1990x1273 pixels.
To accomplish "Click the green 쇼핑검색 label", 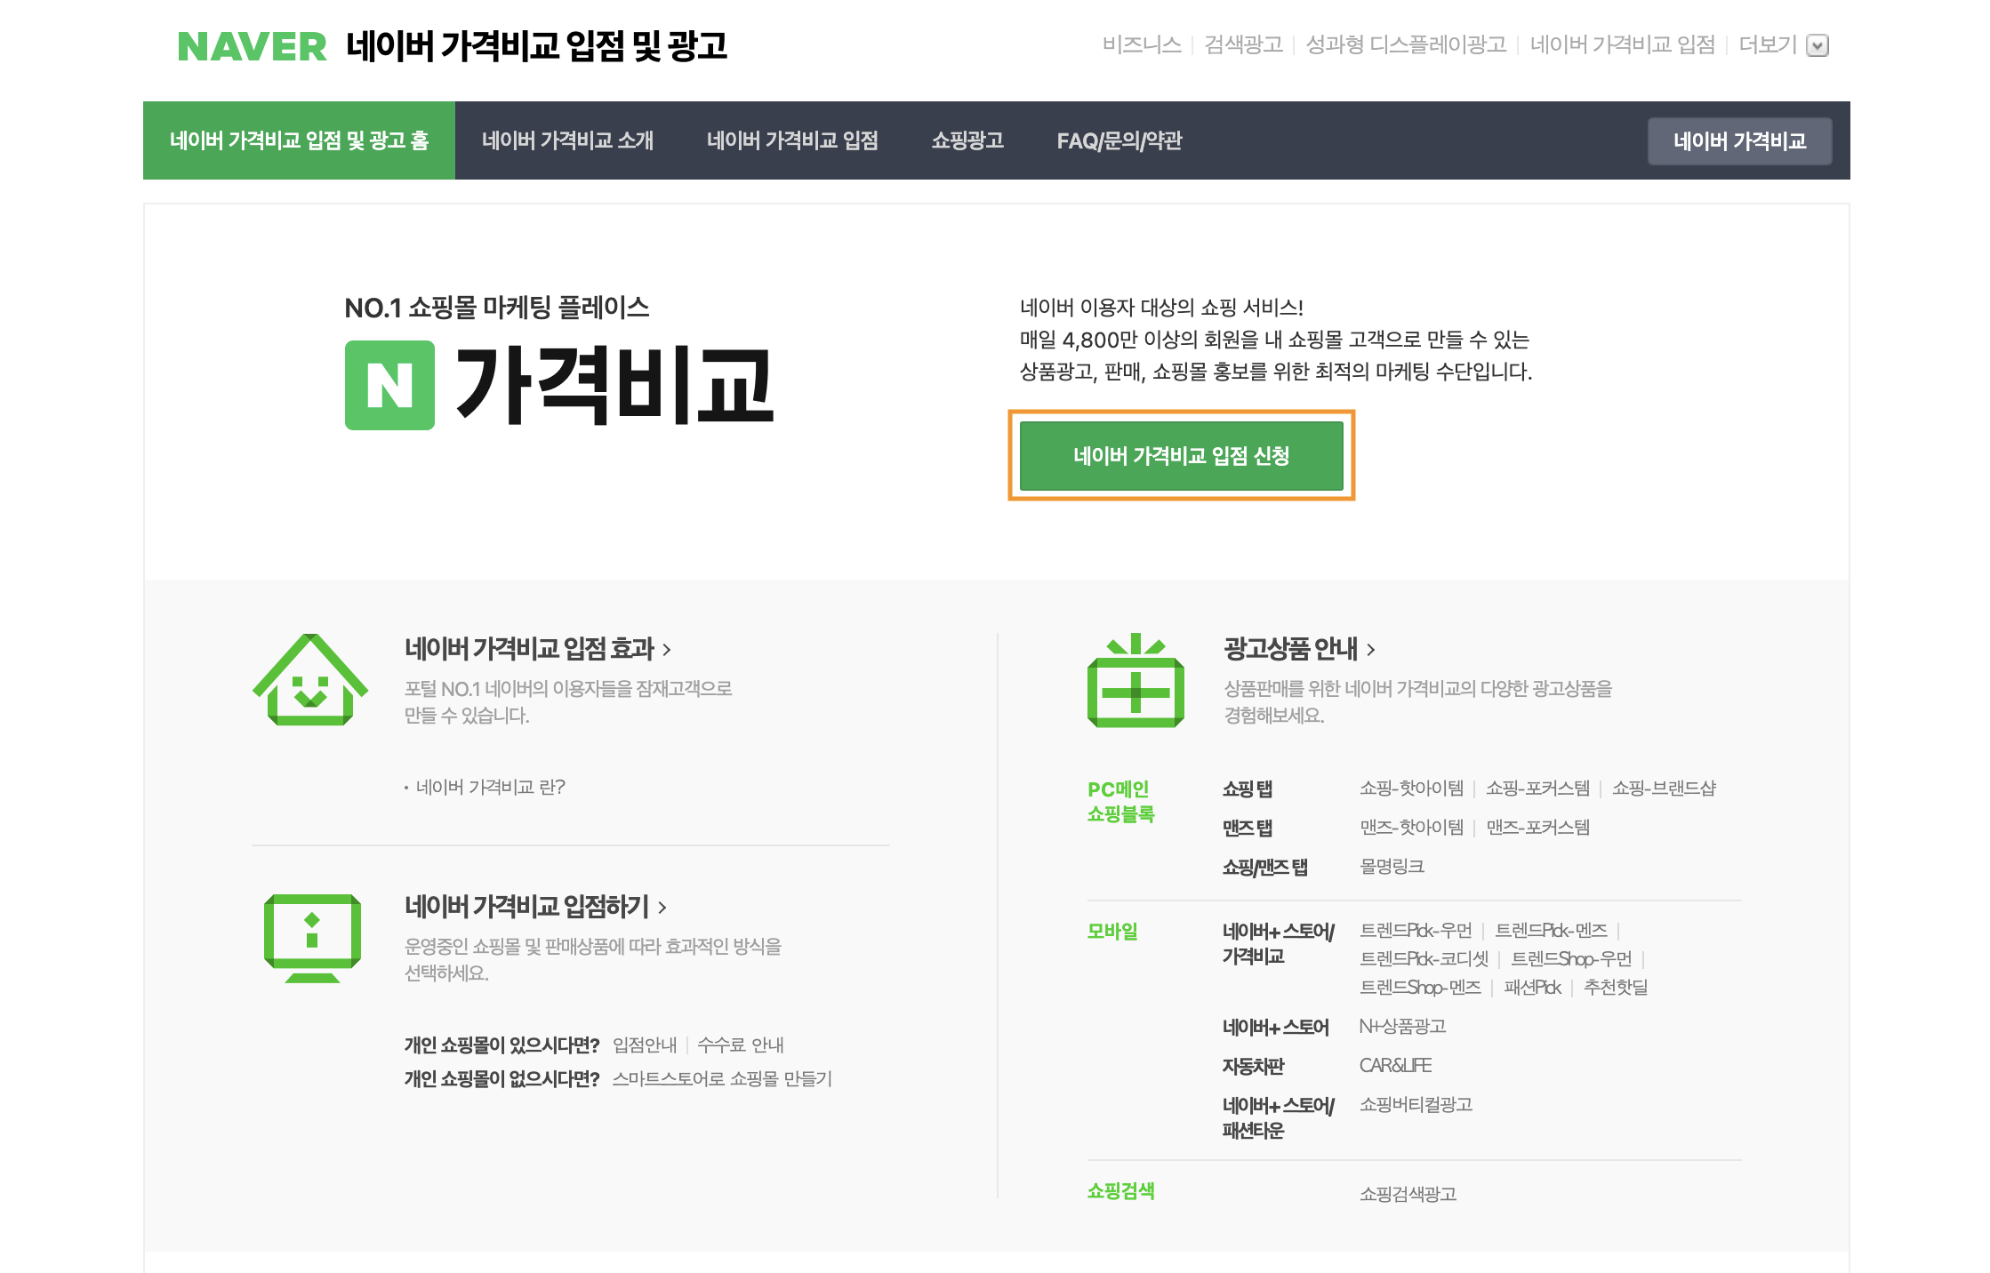I will (x=1120, y=1191).
